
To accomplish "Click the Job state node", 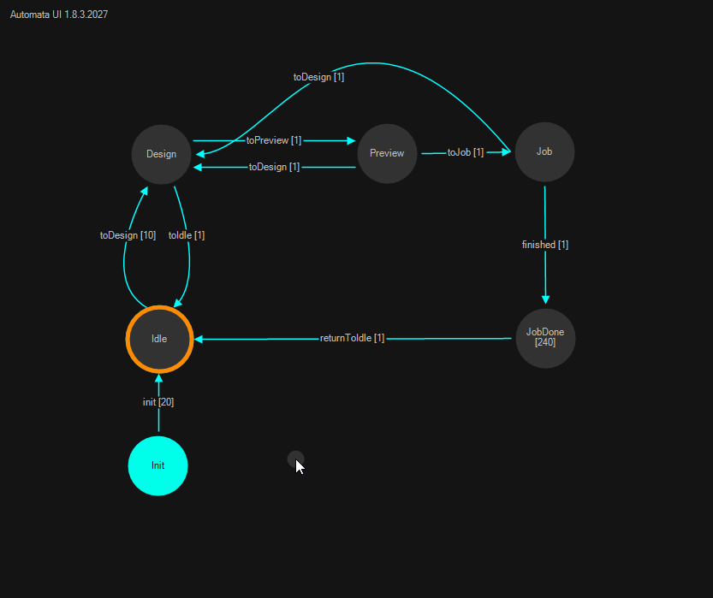I will (544, 151).
